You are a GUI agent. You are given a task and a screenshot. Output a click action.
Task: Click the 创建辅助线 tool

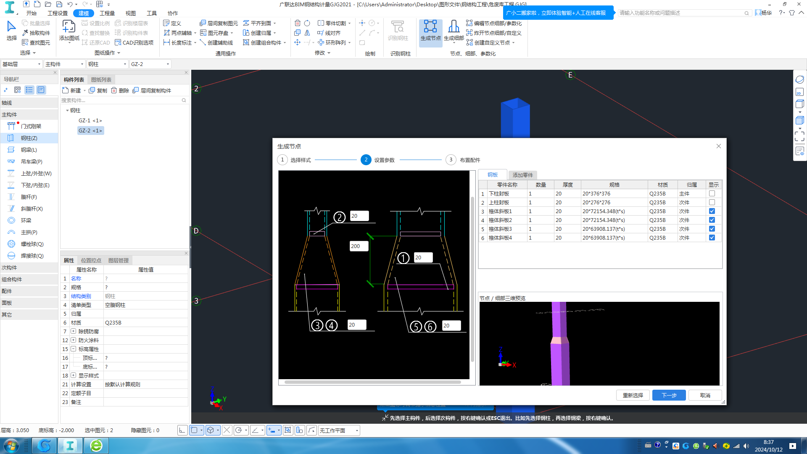[216, 42]
